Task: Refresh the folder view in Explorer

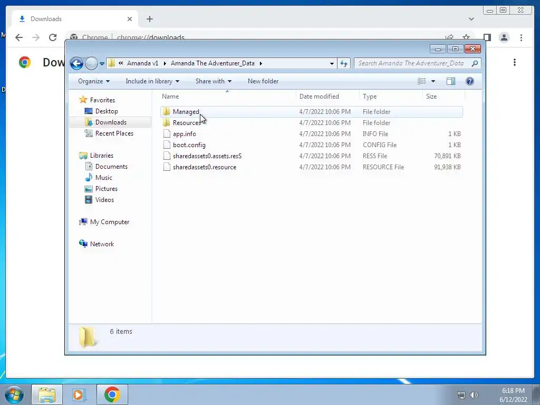Action: [344, 63]
